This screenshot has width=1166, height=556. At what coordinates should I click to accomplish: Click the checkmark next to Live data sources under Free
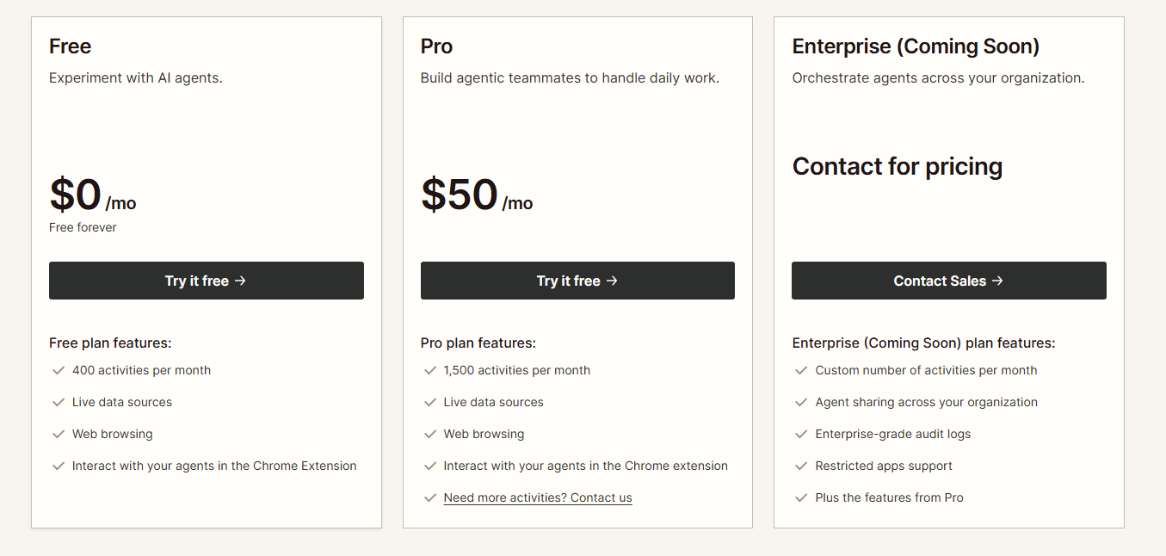pos(59,402)
